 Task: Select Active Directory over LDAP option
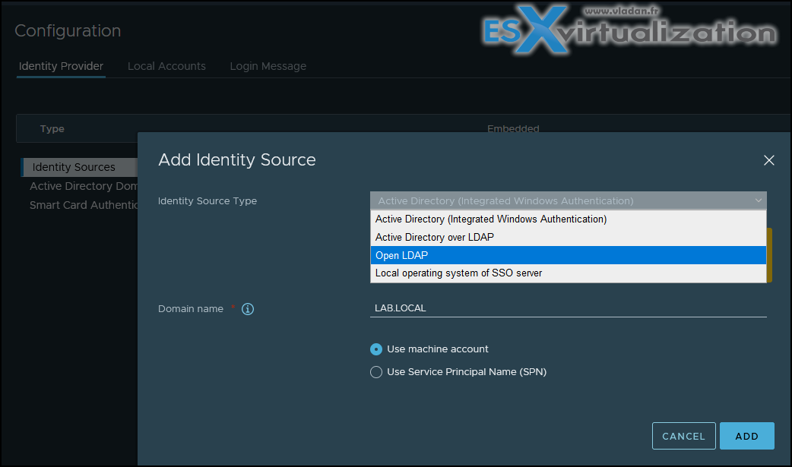pos(435,238)
